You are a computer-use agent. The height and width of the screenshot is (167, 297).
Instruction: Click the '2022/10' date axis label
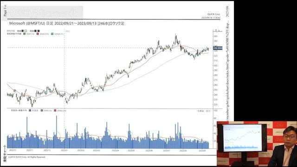[13, 150]
